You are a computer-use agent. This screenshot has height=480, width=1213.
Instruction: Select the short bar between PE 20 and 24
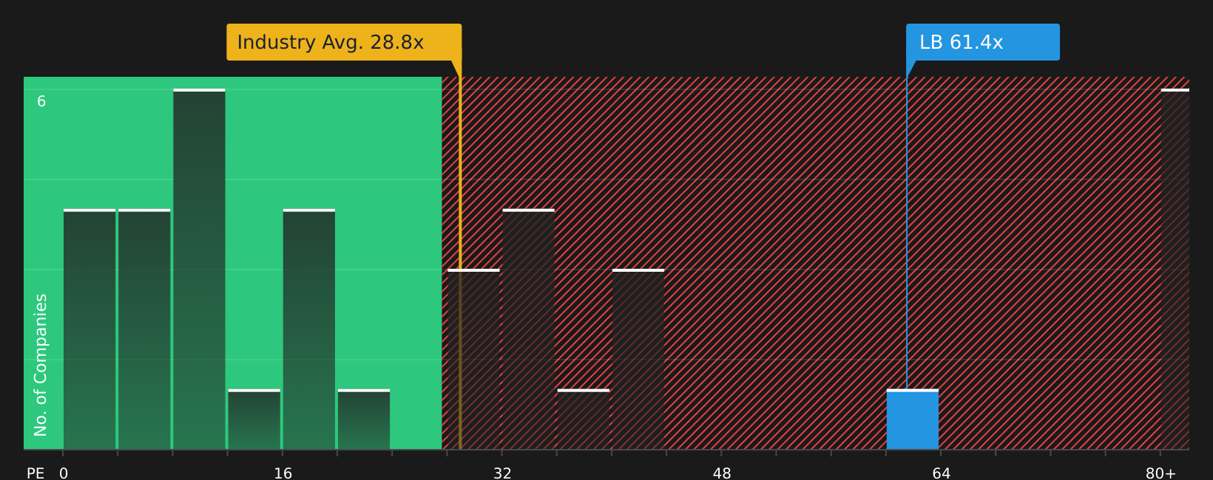pyautogui.click(x=364, y=419)
